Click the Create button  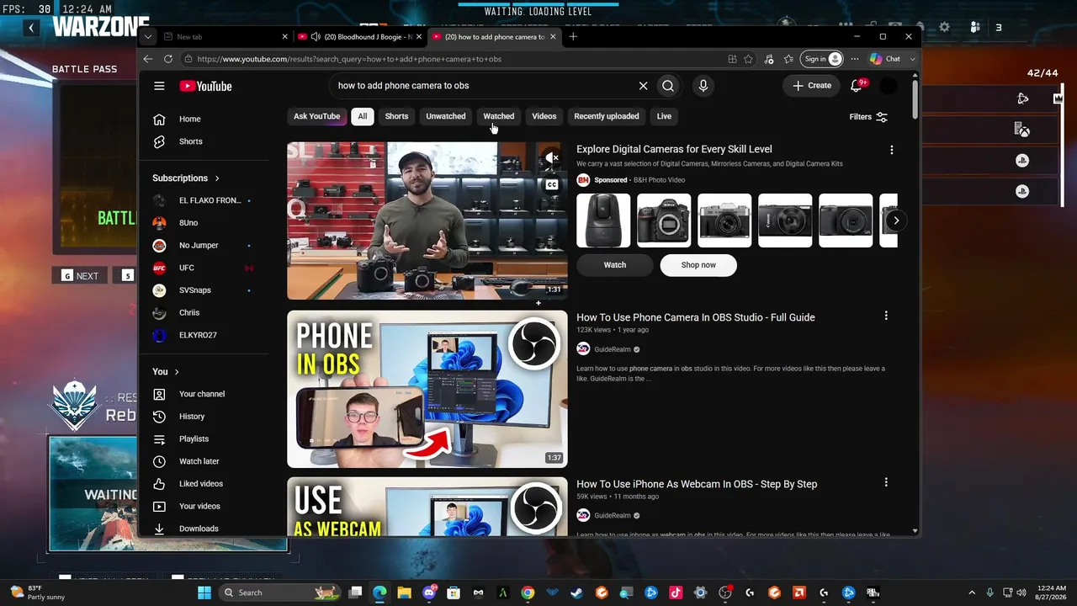(x=812, y=86)
